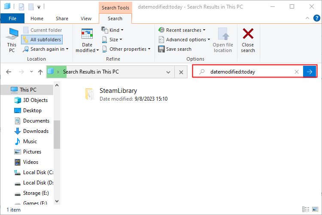Click the Date modified calendar icon

[x=87, y=34]
